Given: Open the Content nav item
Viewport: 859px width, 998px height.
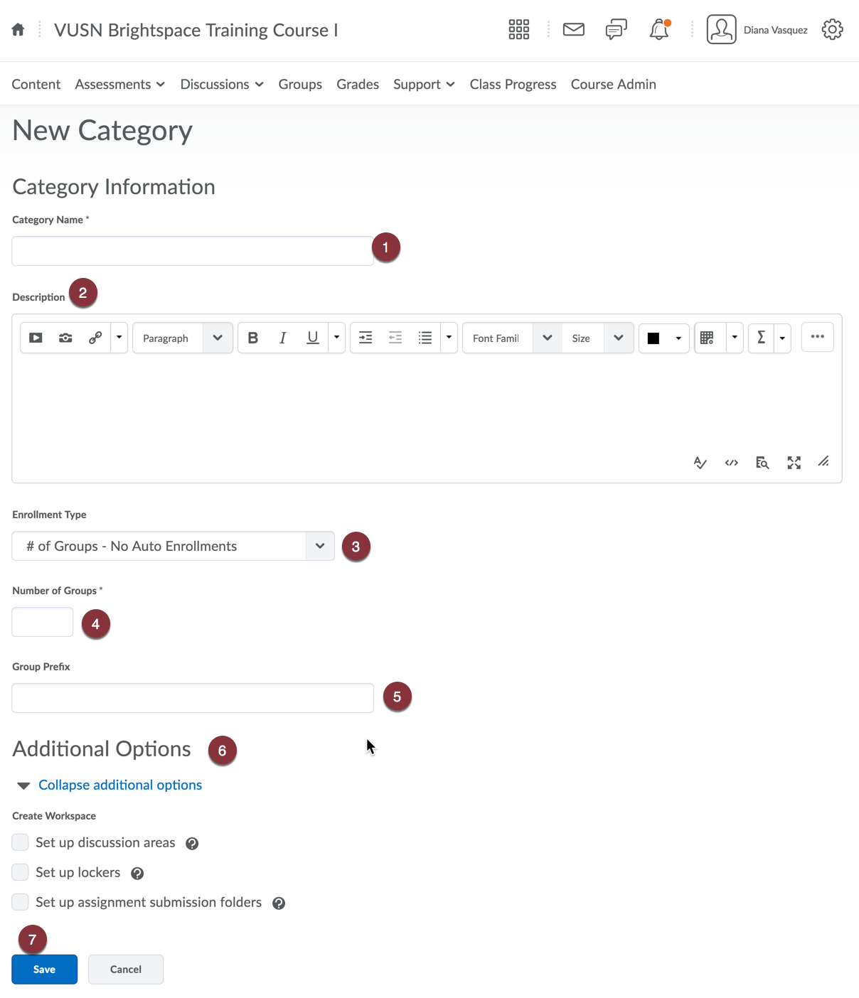Looking at the screenshot, I should pyautogui.click(x=36, y=84).
